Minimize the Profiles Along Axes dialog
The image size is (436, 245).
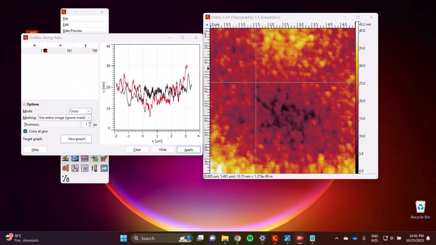pyautogui.click(x=169, y=38)
